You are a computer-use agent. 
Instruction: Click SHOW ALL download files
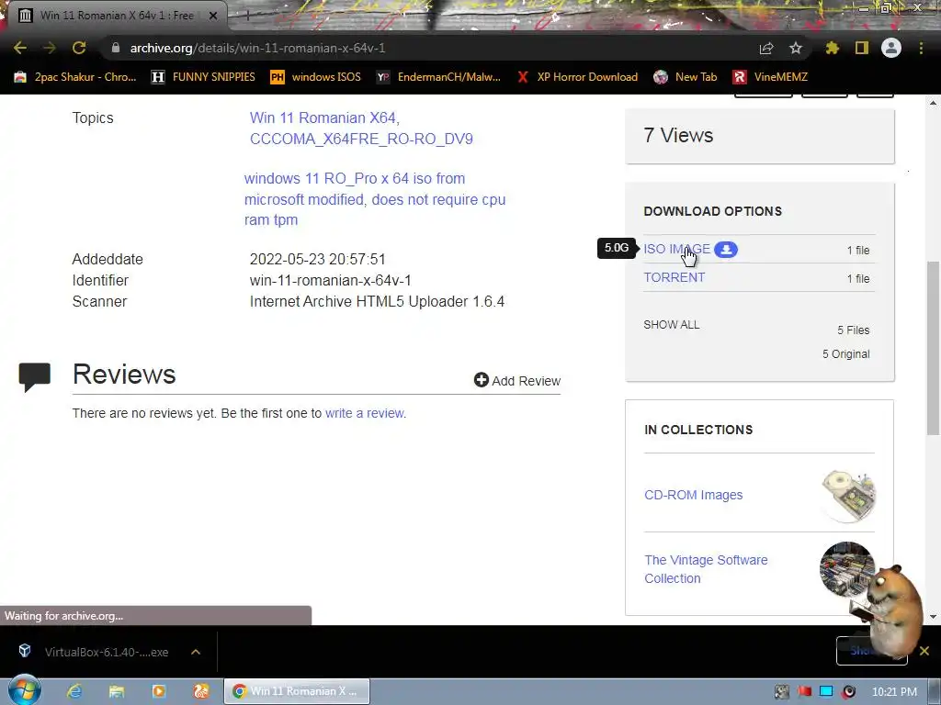tap(672, 325)
